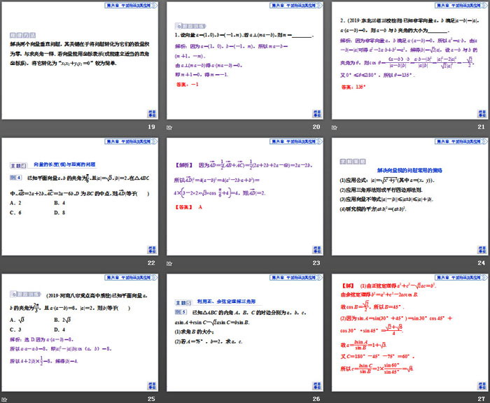490x403 pixels.
Task: Click slide number label 22
Action: click(151, 263)
